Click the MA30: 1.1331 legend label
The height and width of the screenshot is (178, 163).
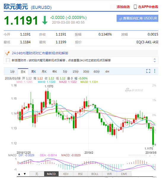click(x=89, y=82)
